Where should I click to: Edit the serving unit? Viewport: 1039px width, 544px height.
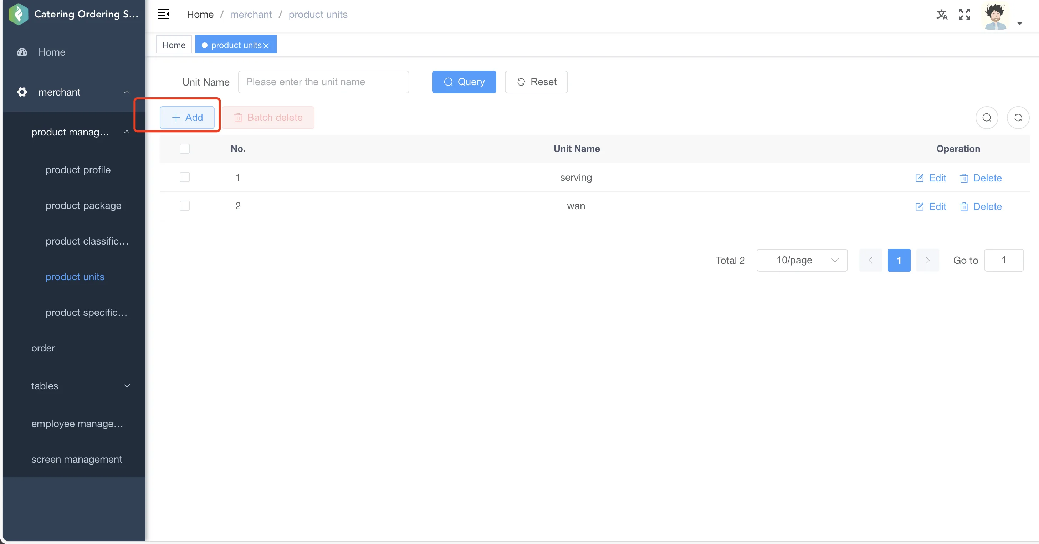pos(931,178)
